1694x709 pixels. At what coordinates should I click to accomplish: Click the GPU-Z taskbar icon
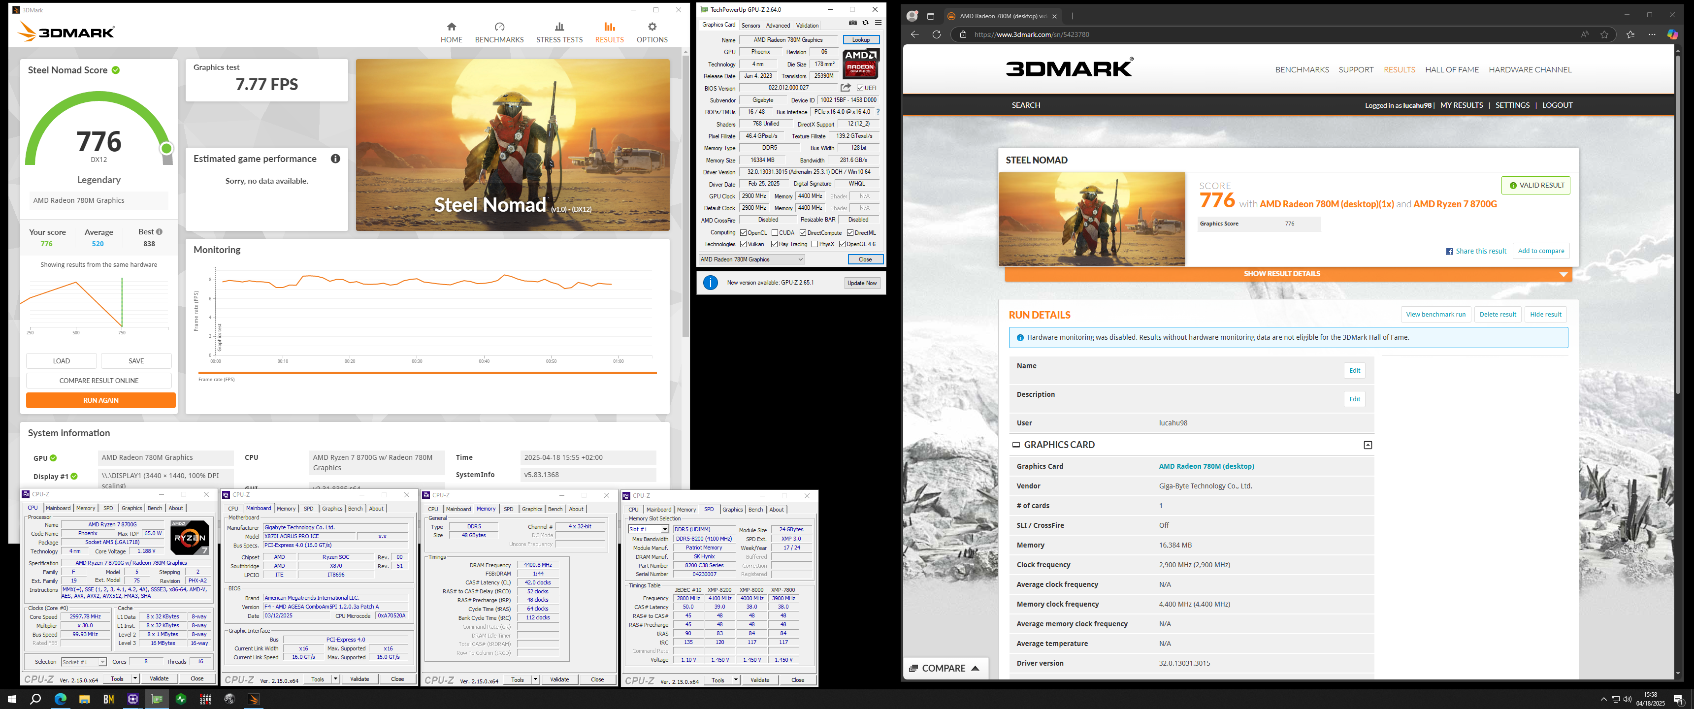(157, 699)
